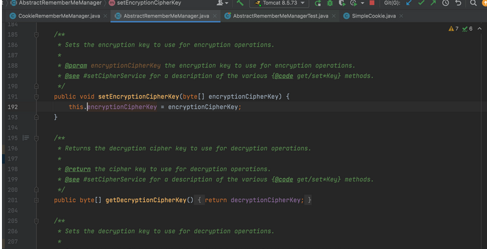Expand inspections widget chevron arrow

(x=480, y=29)
